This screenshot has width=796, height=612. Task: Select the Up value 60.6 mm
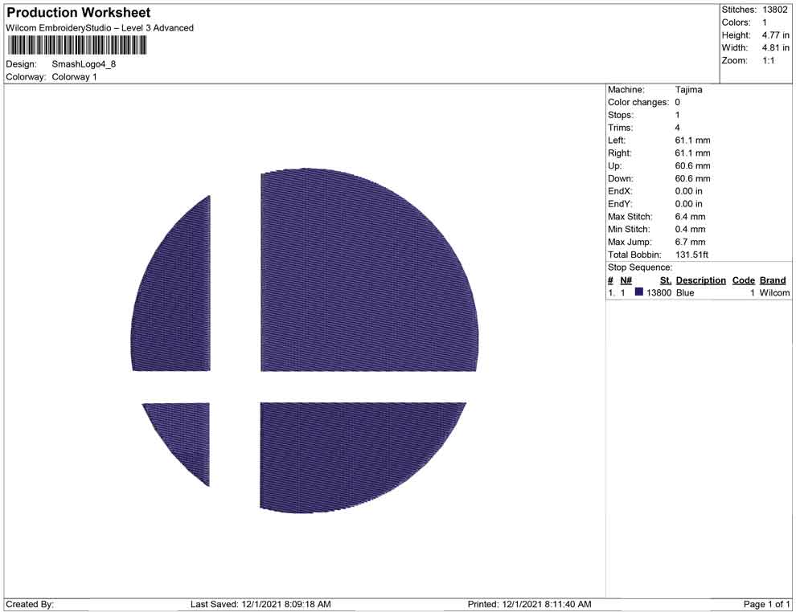(692, 165)
